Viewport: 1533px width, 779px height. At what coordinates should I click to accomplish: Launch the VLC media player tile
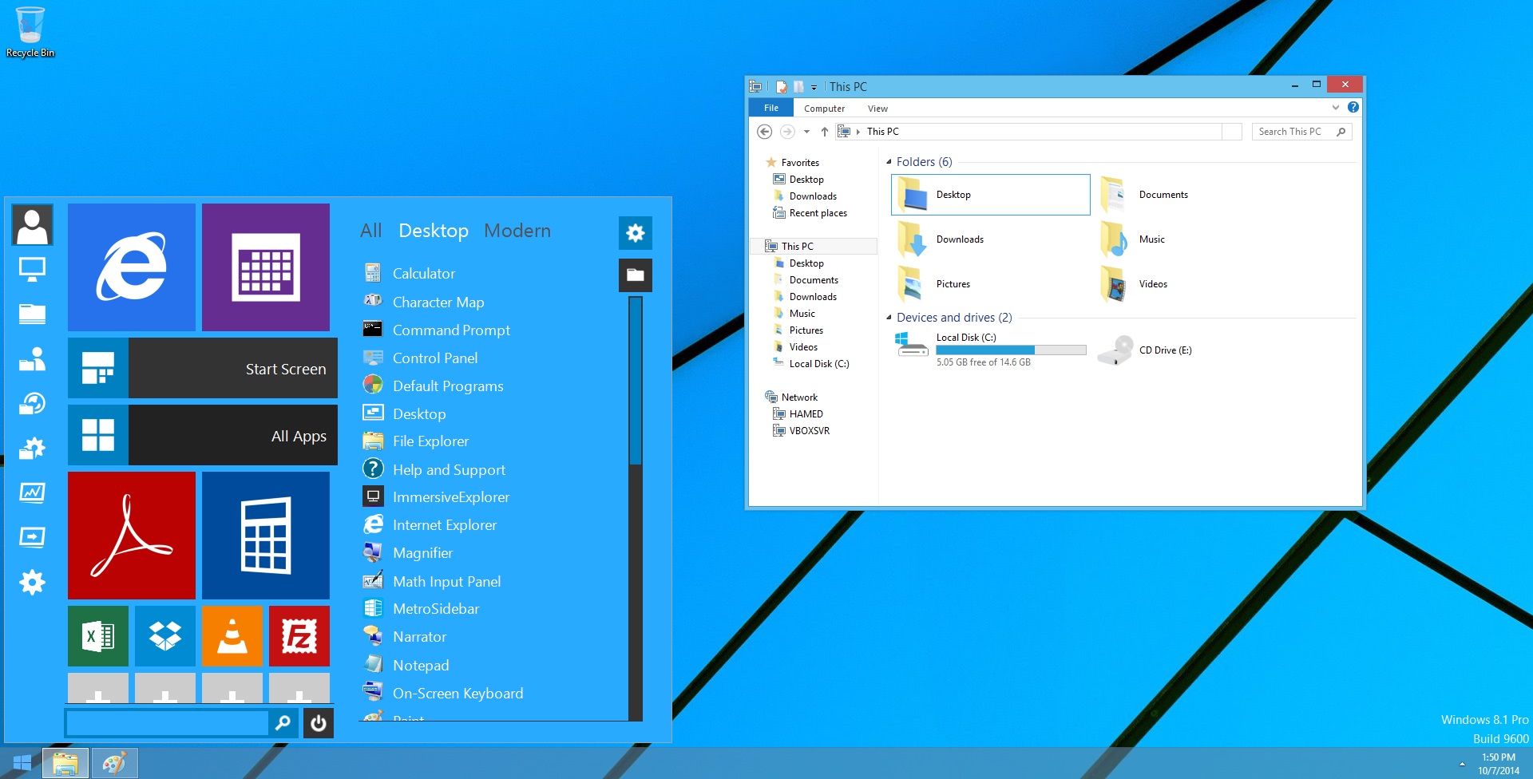tap(232, 635)
